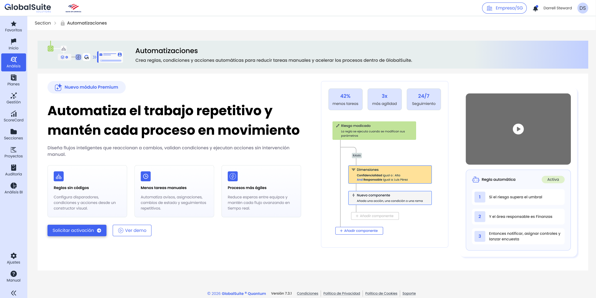
Task: Click the 42% menos tareas stat card
Action: [345, 99]
